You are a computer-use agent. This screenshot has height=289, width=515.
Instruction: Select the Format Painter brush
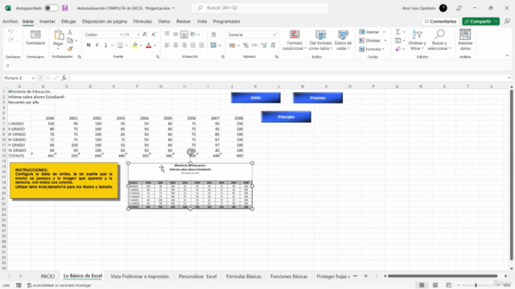coord(70,48)
